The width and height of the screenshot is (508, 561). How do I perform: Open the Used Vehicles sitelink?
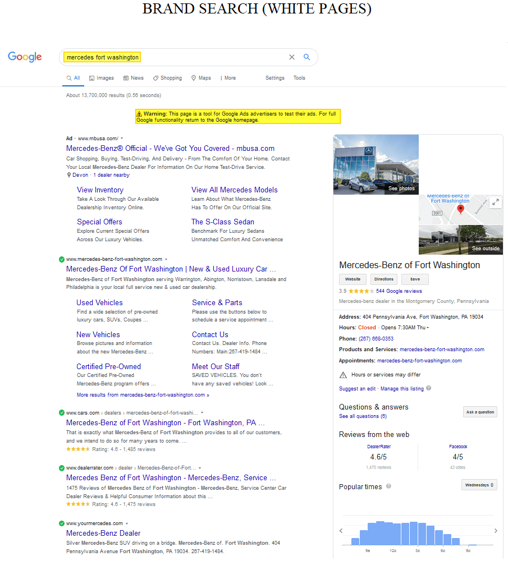pyautogui.click(x=99, y=303)
